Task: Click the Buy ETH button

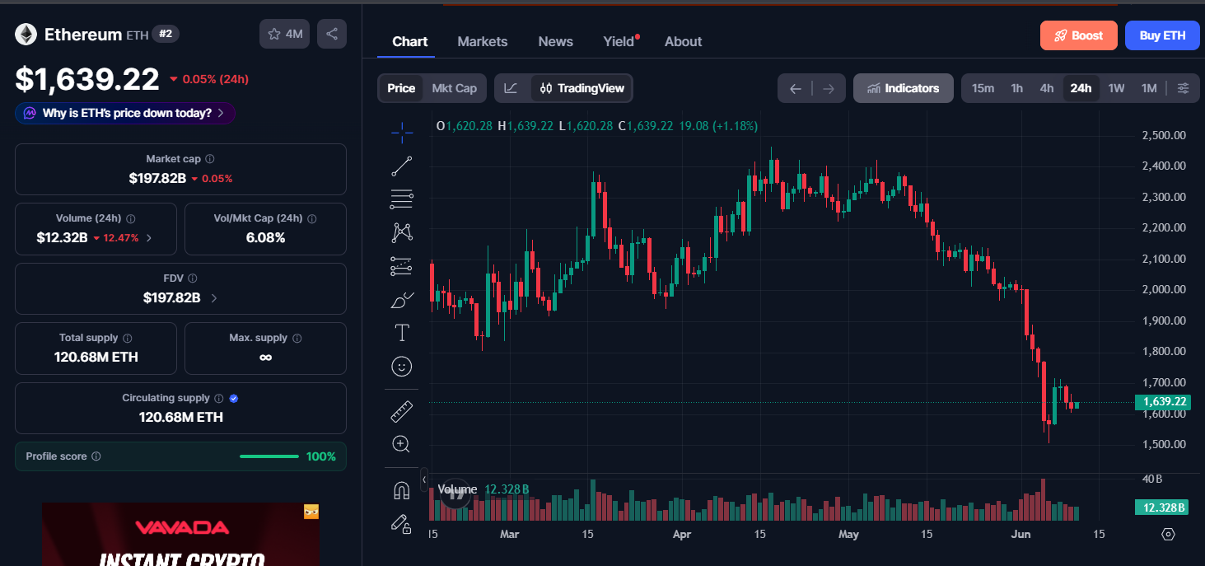Action: 1162,35
